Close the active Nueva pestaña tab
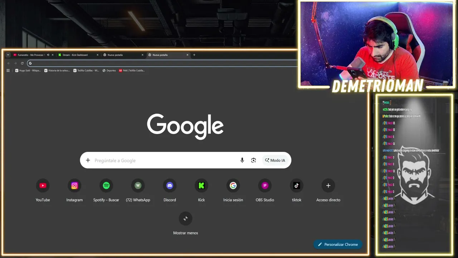Image resolution: width=458 pixels, height=258 pixels. coord(187,55)
